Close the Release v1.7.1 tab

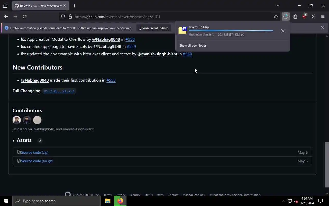pyautogui.click(x=65, y=6)
